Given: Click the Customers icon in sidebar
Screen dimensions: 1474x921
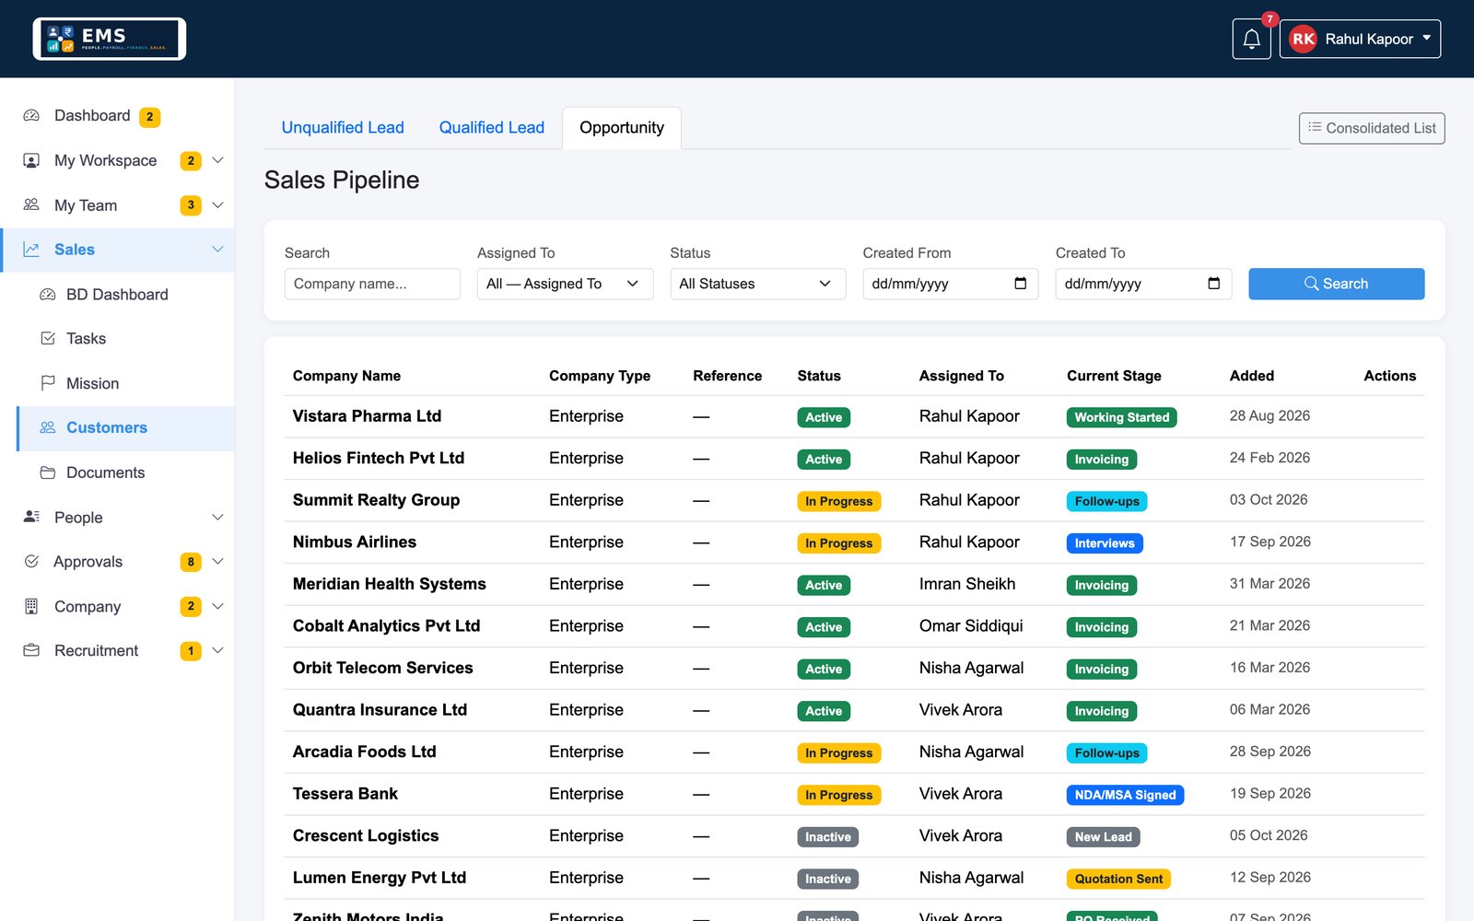Looking at the screenshot, I should [x=48, y=427].
